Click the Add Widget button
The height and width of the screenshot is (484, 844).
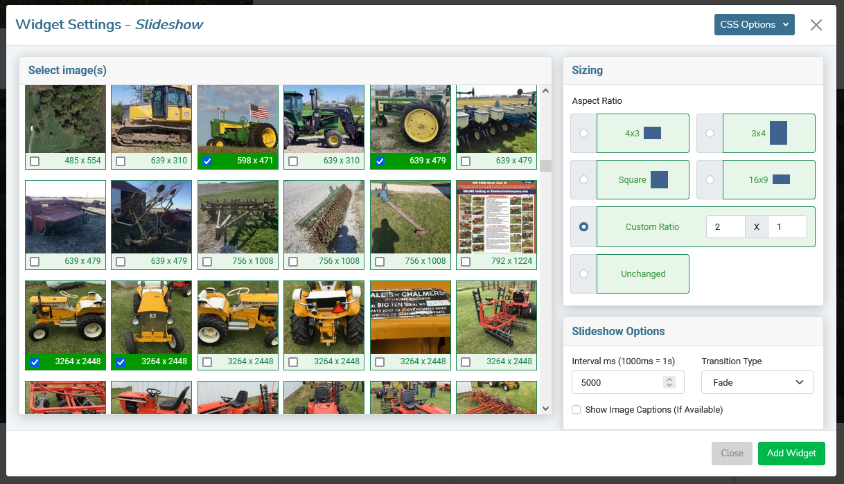[x=791, y=453]
